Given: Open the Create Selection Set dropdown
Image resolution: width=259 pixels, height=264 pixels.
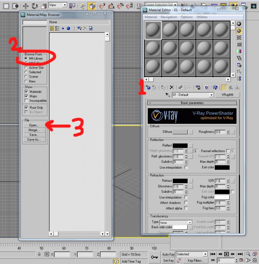Looking at the screenshot, I should [175, 4].
